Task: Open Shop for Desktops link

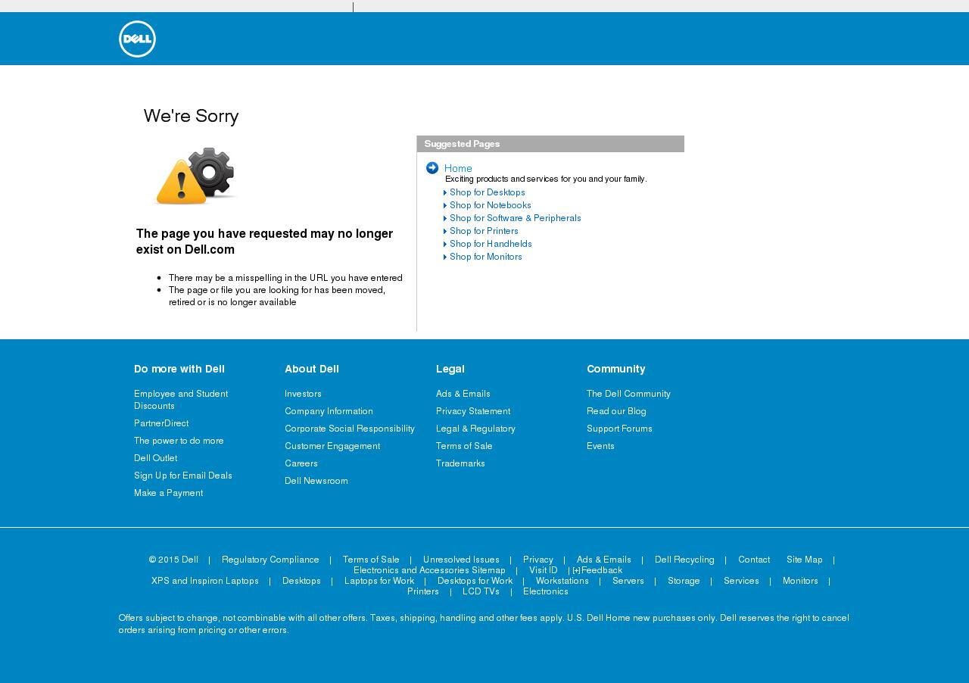Action: pyautogui.click(x=488, y=192)
